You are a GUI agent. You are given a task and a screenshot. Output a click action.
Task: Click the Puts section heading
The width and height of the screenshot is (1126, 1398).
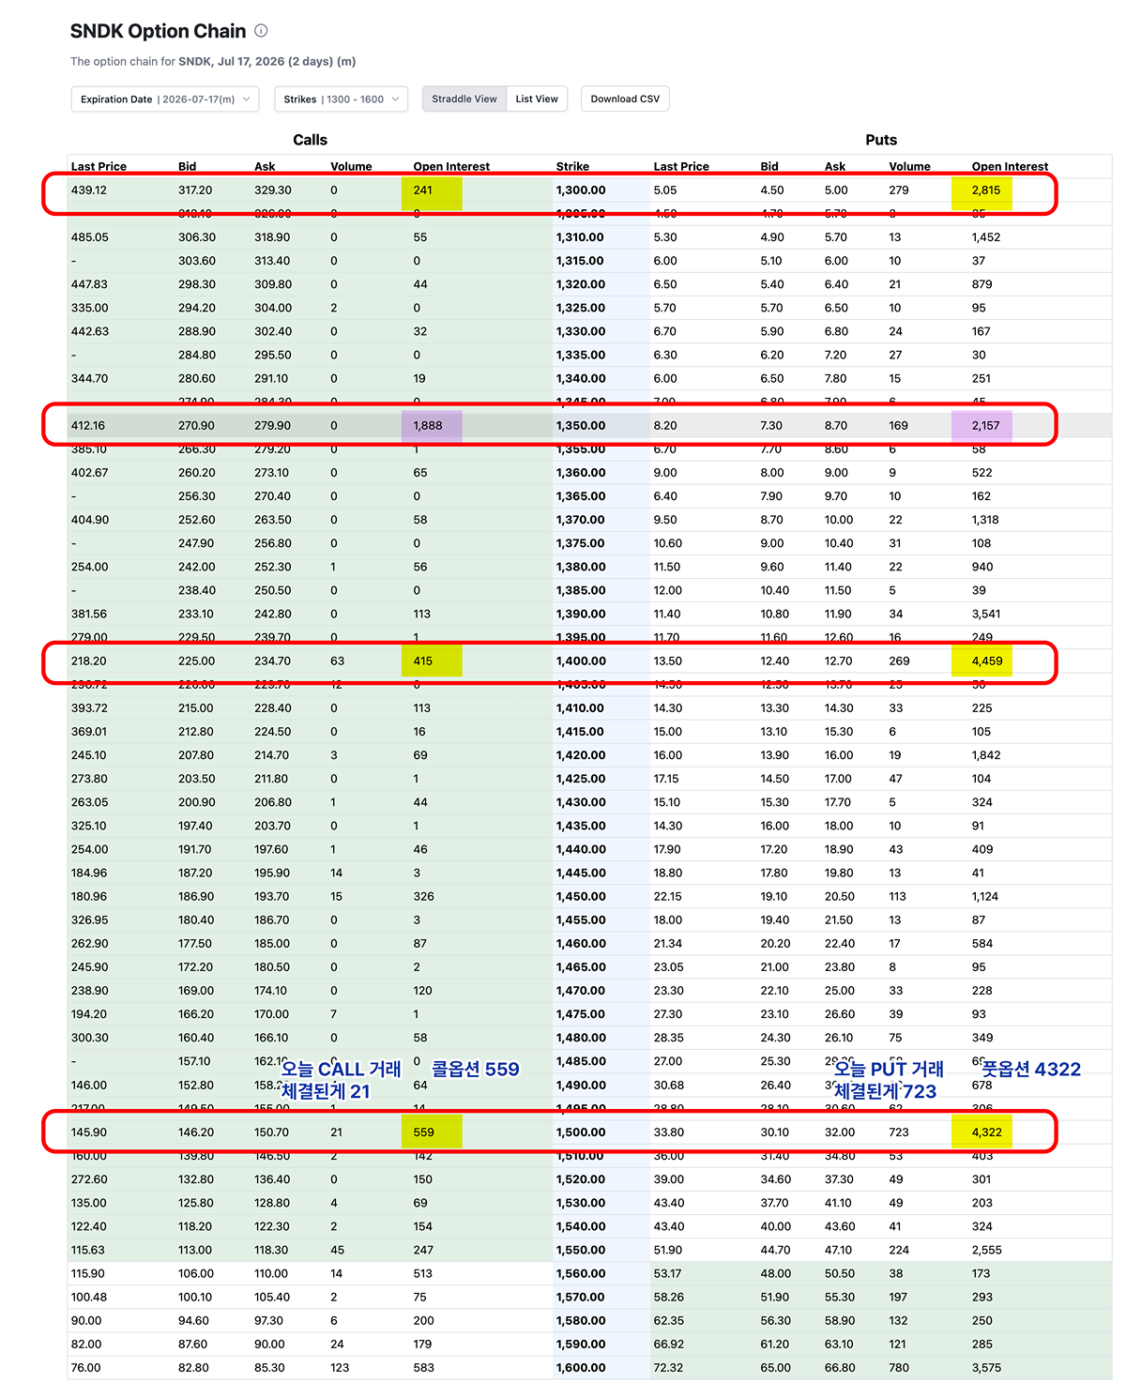(881, 140)
